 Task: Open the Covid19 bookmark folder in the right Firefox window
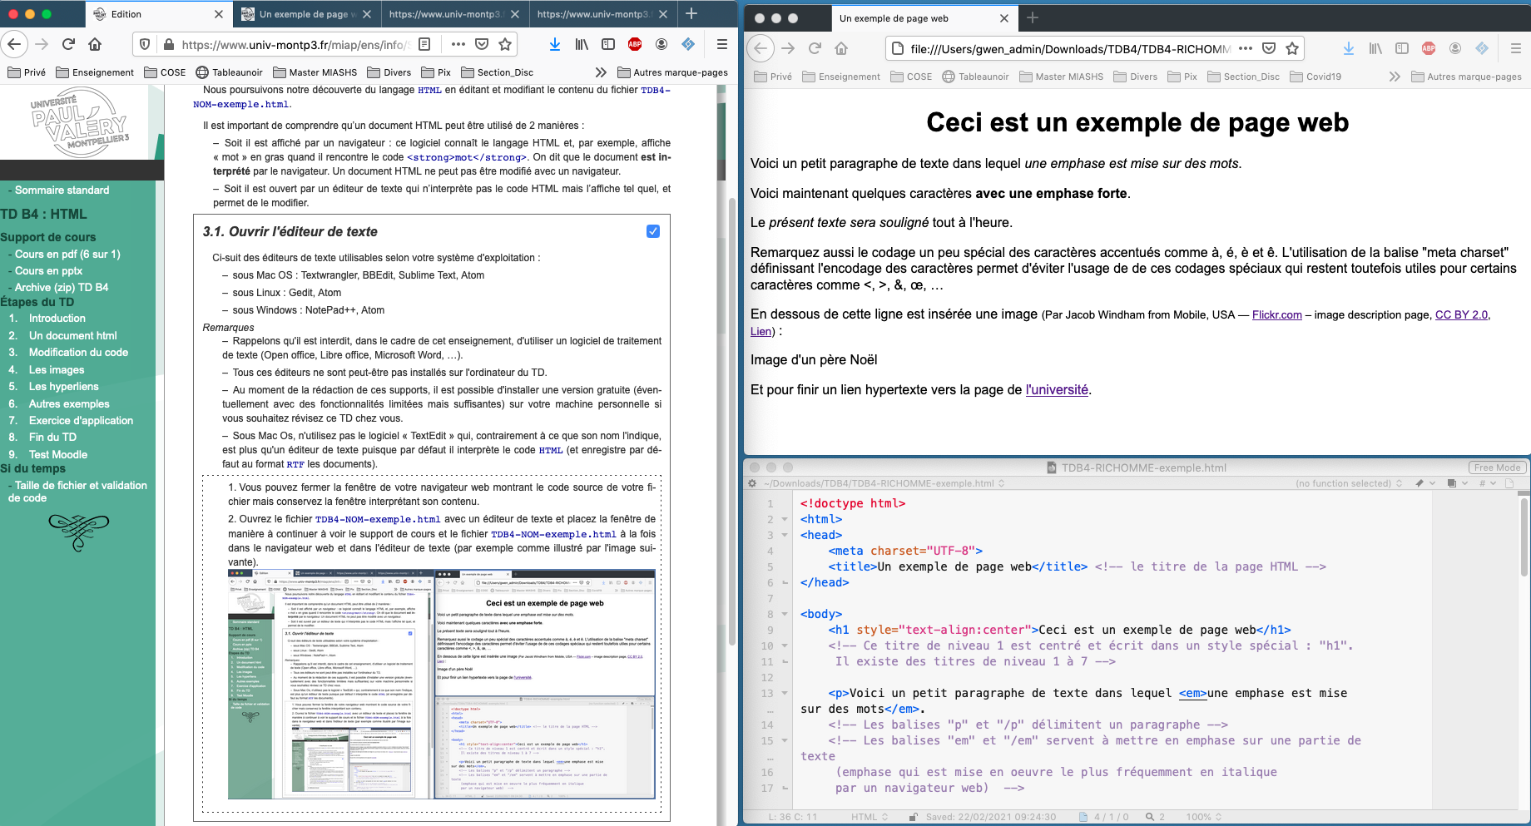1315,77
